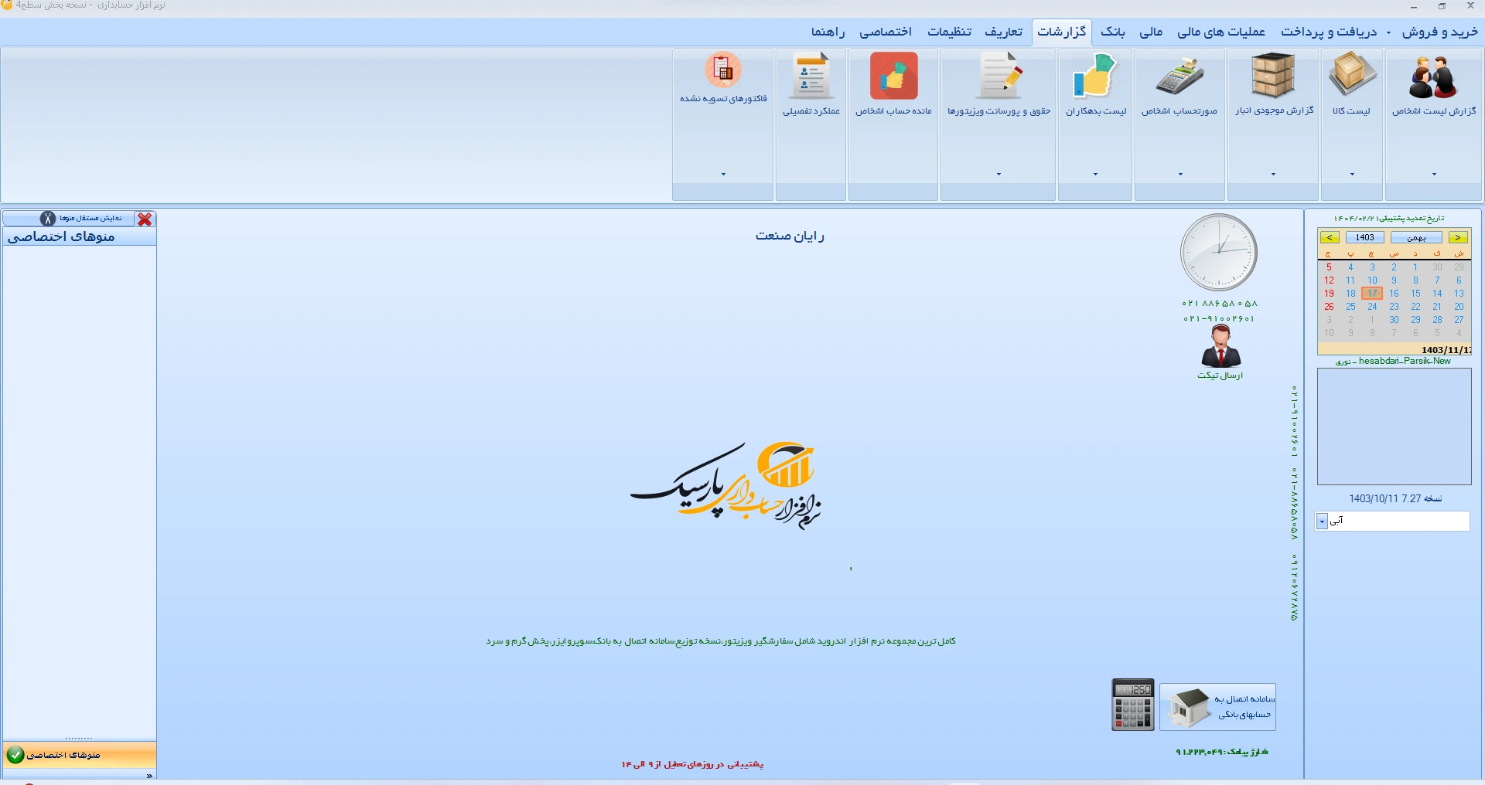Click the منوهای اختصاصی panel header title

tap(61, 236)
